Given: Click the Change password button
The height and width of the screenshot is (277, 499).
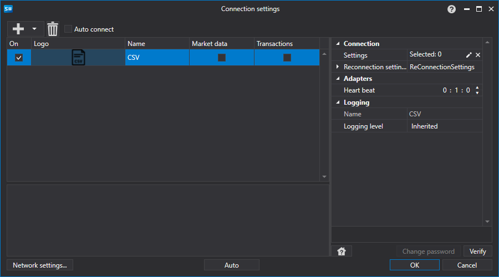Looking at the screenshot, I should 429,252.
